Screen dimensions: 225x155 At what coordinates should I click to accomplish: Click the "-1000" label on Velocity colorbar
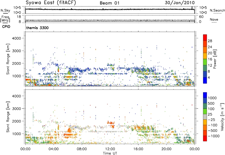pyautogui.click(x=213, y=136)
